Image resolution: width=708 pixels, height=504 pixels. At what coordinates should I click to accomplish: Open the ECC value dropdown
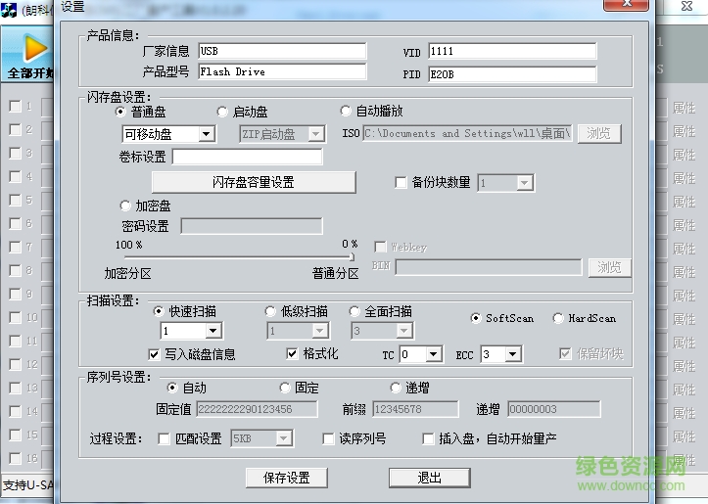[x=513, y=354]
